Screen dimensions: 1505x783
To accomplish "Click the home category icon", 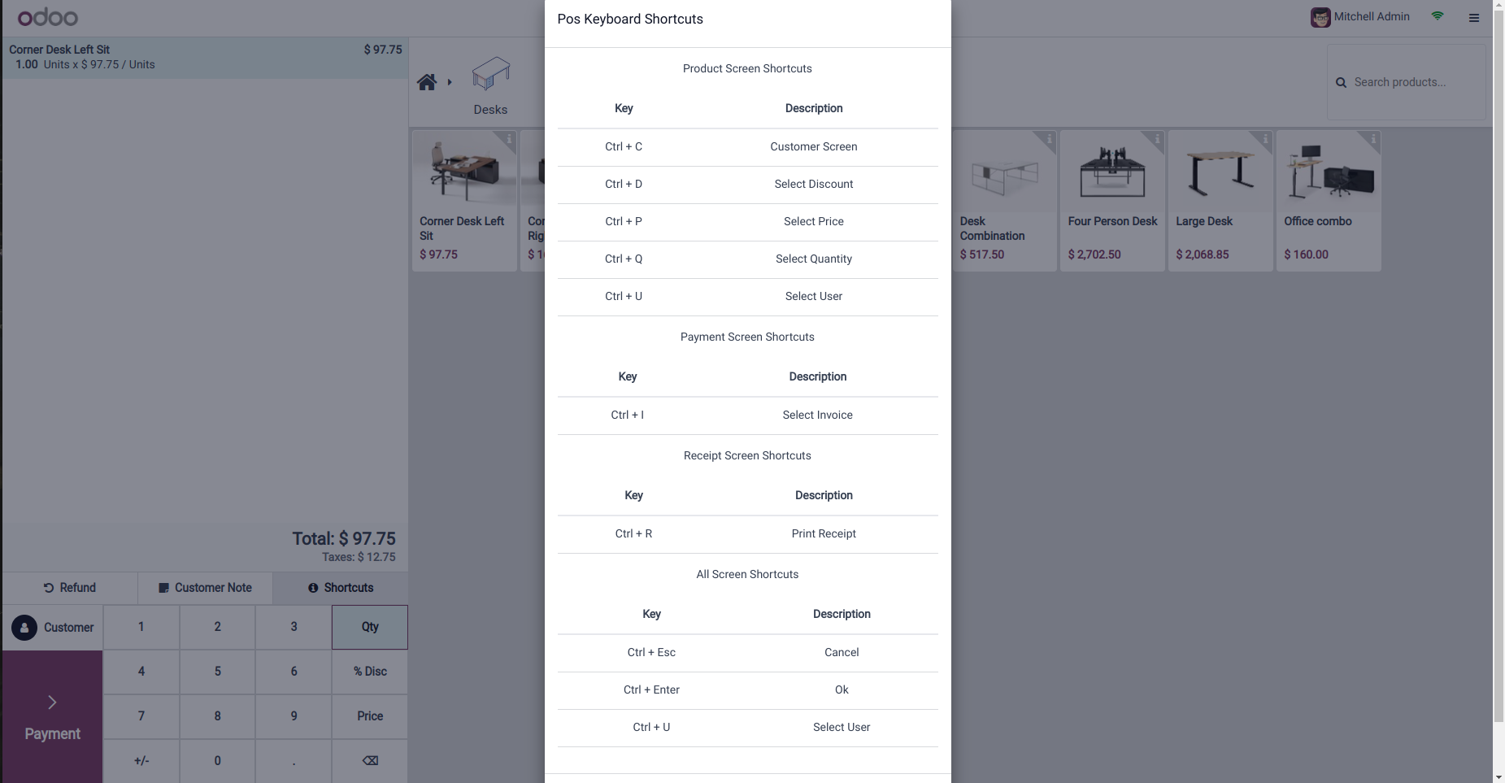I will coord(427,82).
